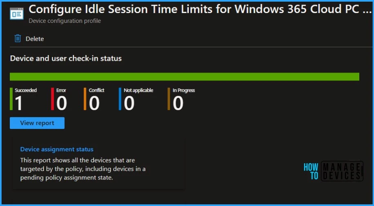Click the Device and user check-in status heading
The height and width of the screenshot is (206, 374).
click(x=66, y=58)
